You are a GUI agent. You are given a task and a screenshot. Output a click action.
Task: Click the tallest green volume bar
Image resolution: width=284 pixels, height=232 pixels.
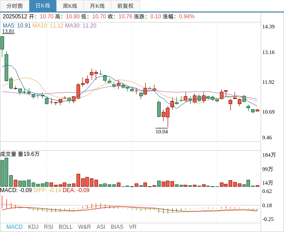click(6, 172)
